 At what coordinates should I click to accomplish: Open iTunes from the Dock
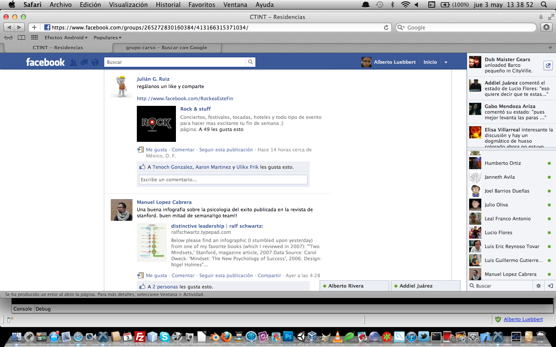tap(411, 337)
